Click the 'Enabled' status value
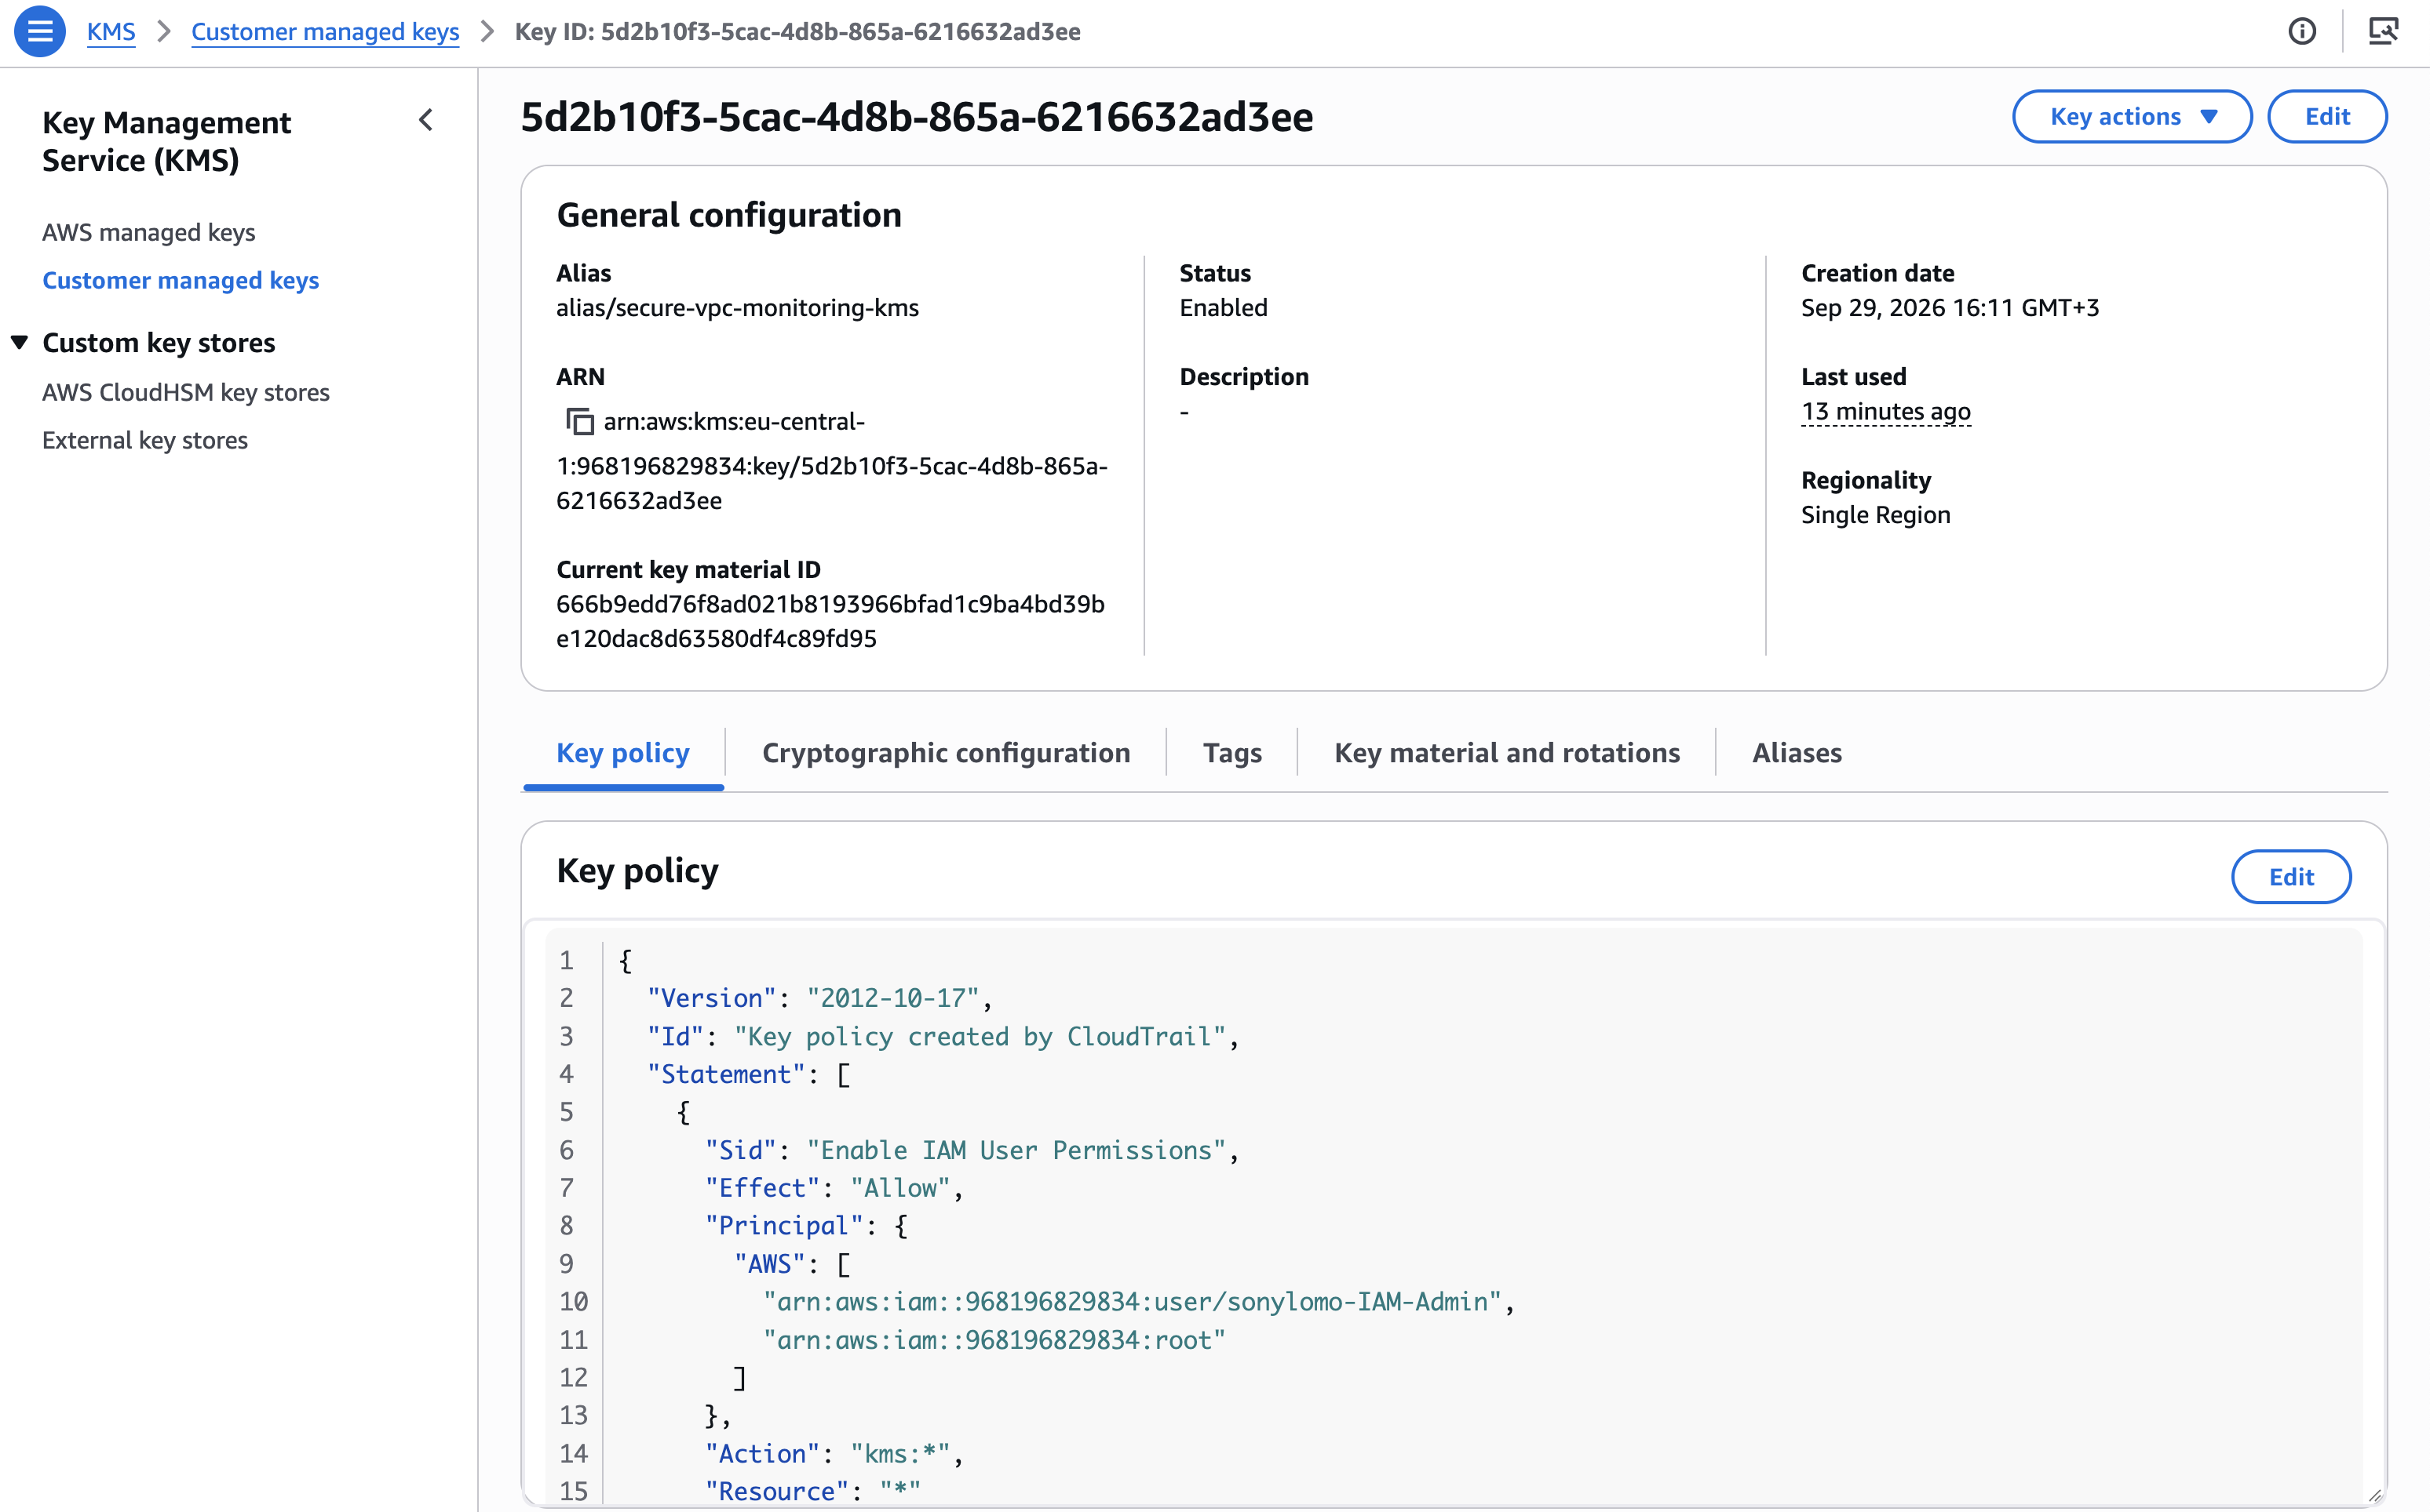The width and height of the screenshot is (2430, 1512). coord(1223,307)
